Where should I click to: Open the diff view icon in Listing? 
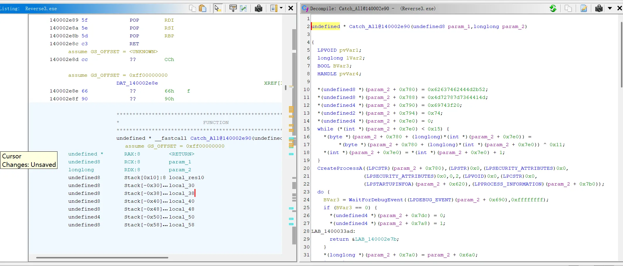(x=243, y=8)
